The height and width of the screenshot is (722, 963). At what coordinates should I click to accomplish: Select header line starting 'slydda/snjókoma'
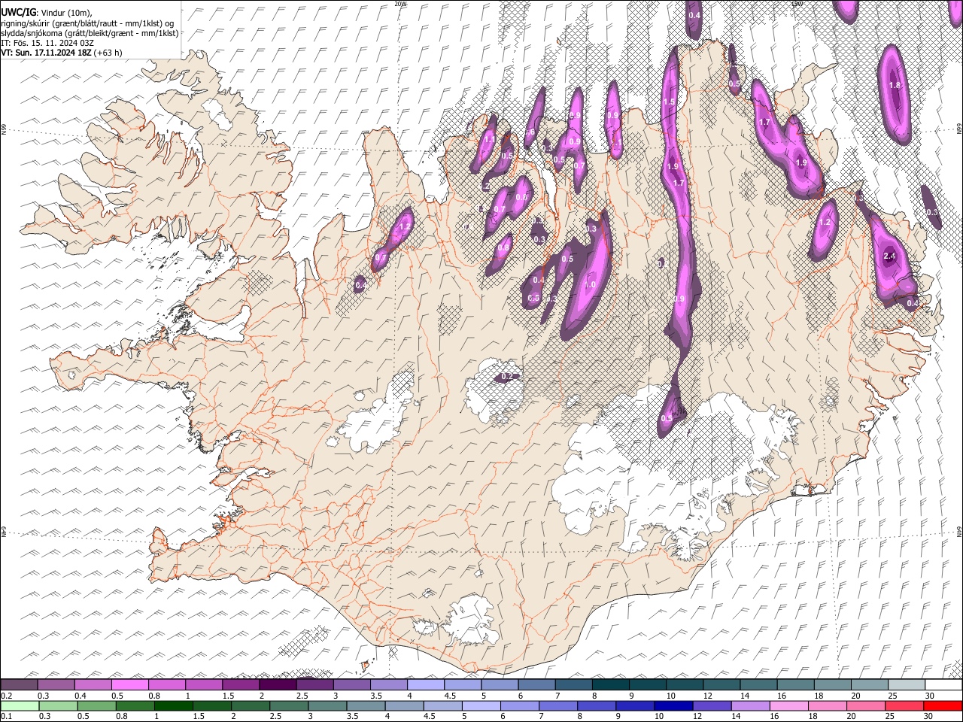click(x=90, y=33)
